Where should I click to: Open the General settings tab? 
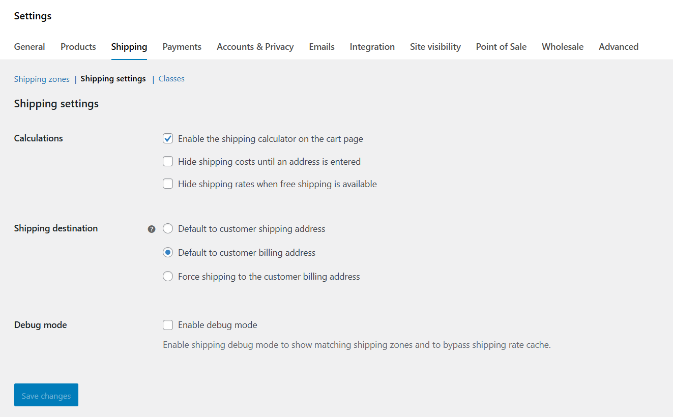pos(29,46)
